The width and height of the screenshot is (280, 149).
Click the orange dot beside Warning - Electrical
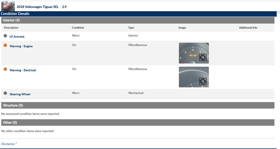pos(5,70)
